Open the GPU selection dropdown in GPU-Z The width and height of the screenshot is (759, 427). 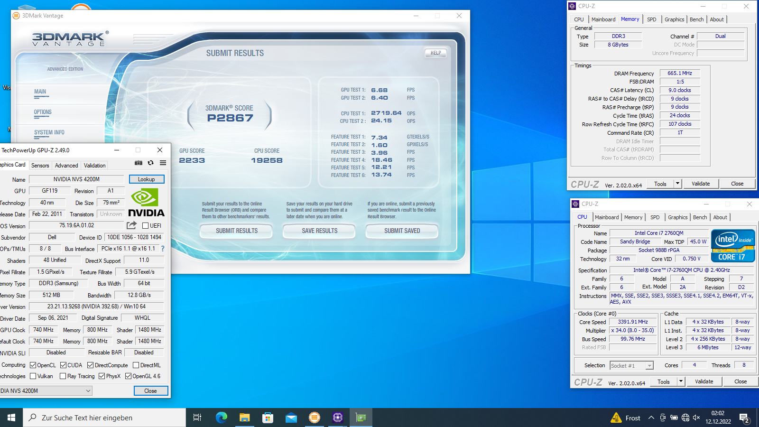click(x=46, y=390)
